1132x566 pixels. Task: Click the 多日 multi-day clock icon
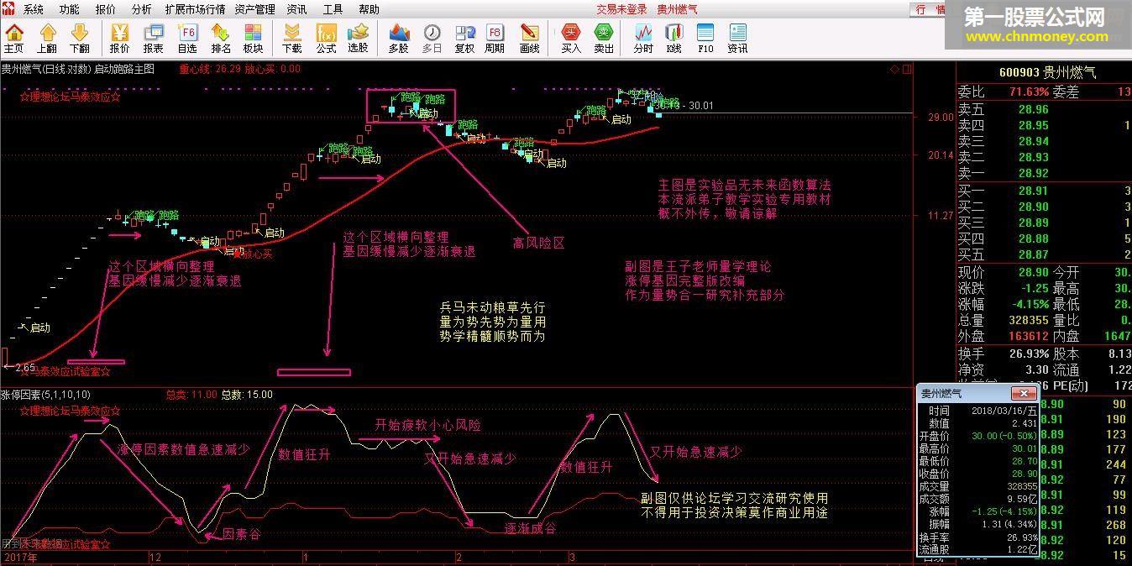(432, 39)
